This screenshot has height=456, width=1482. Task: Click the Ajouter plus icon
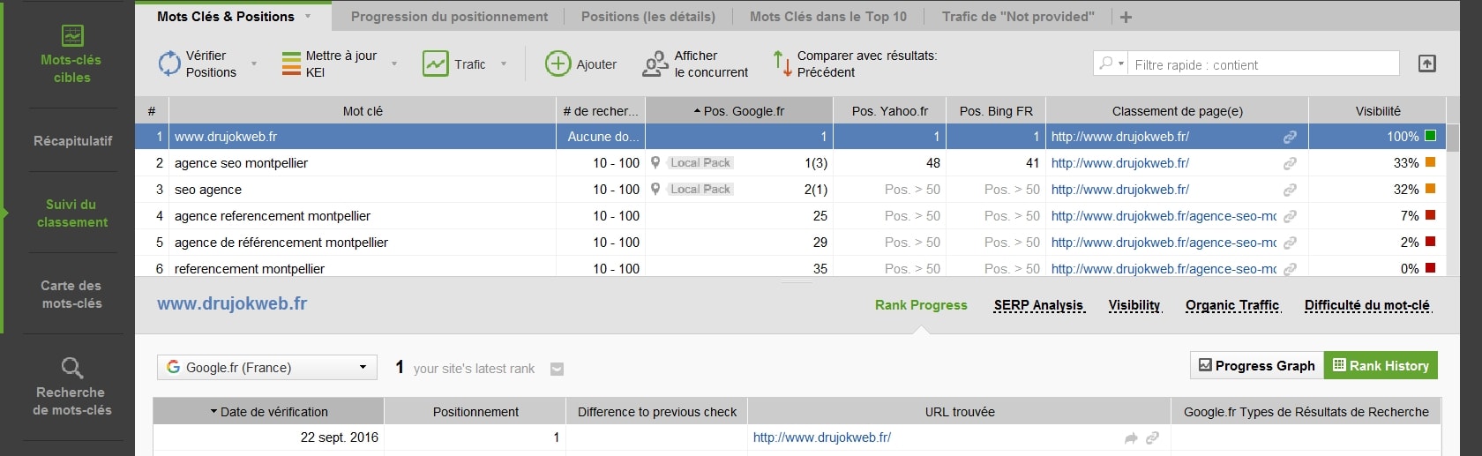[558, 64]
